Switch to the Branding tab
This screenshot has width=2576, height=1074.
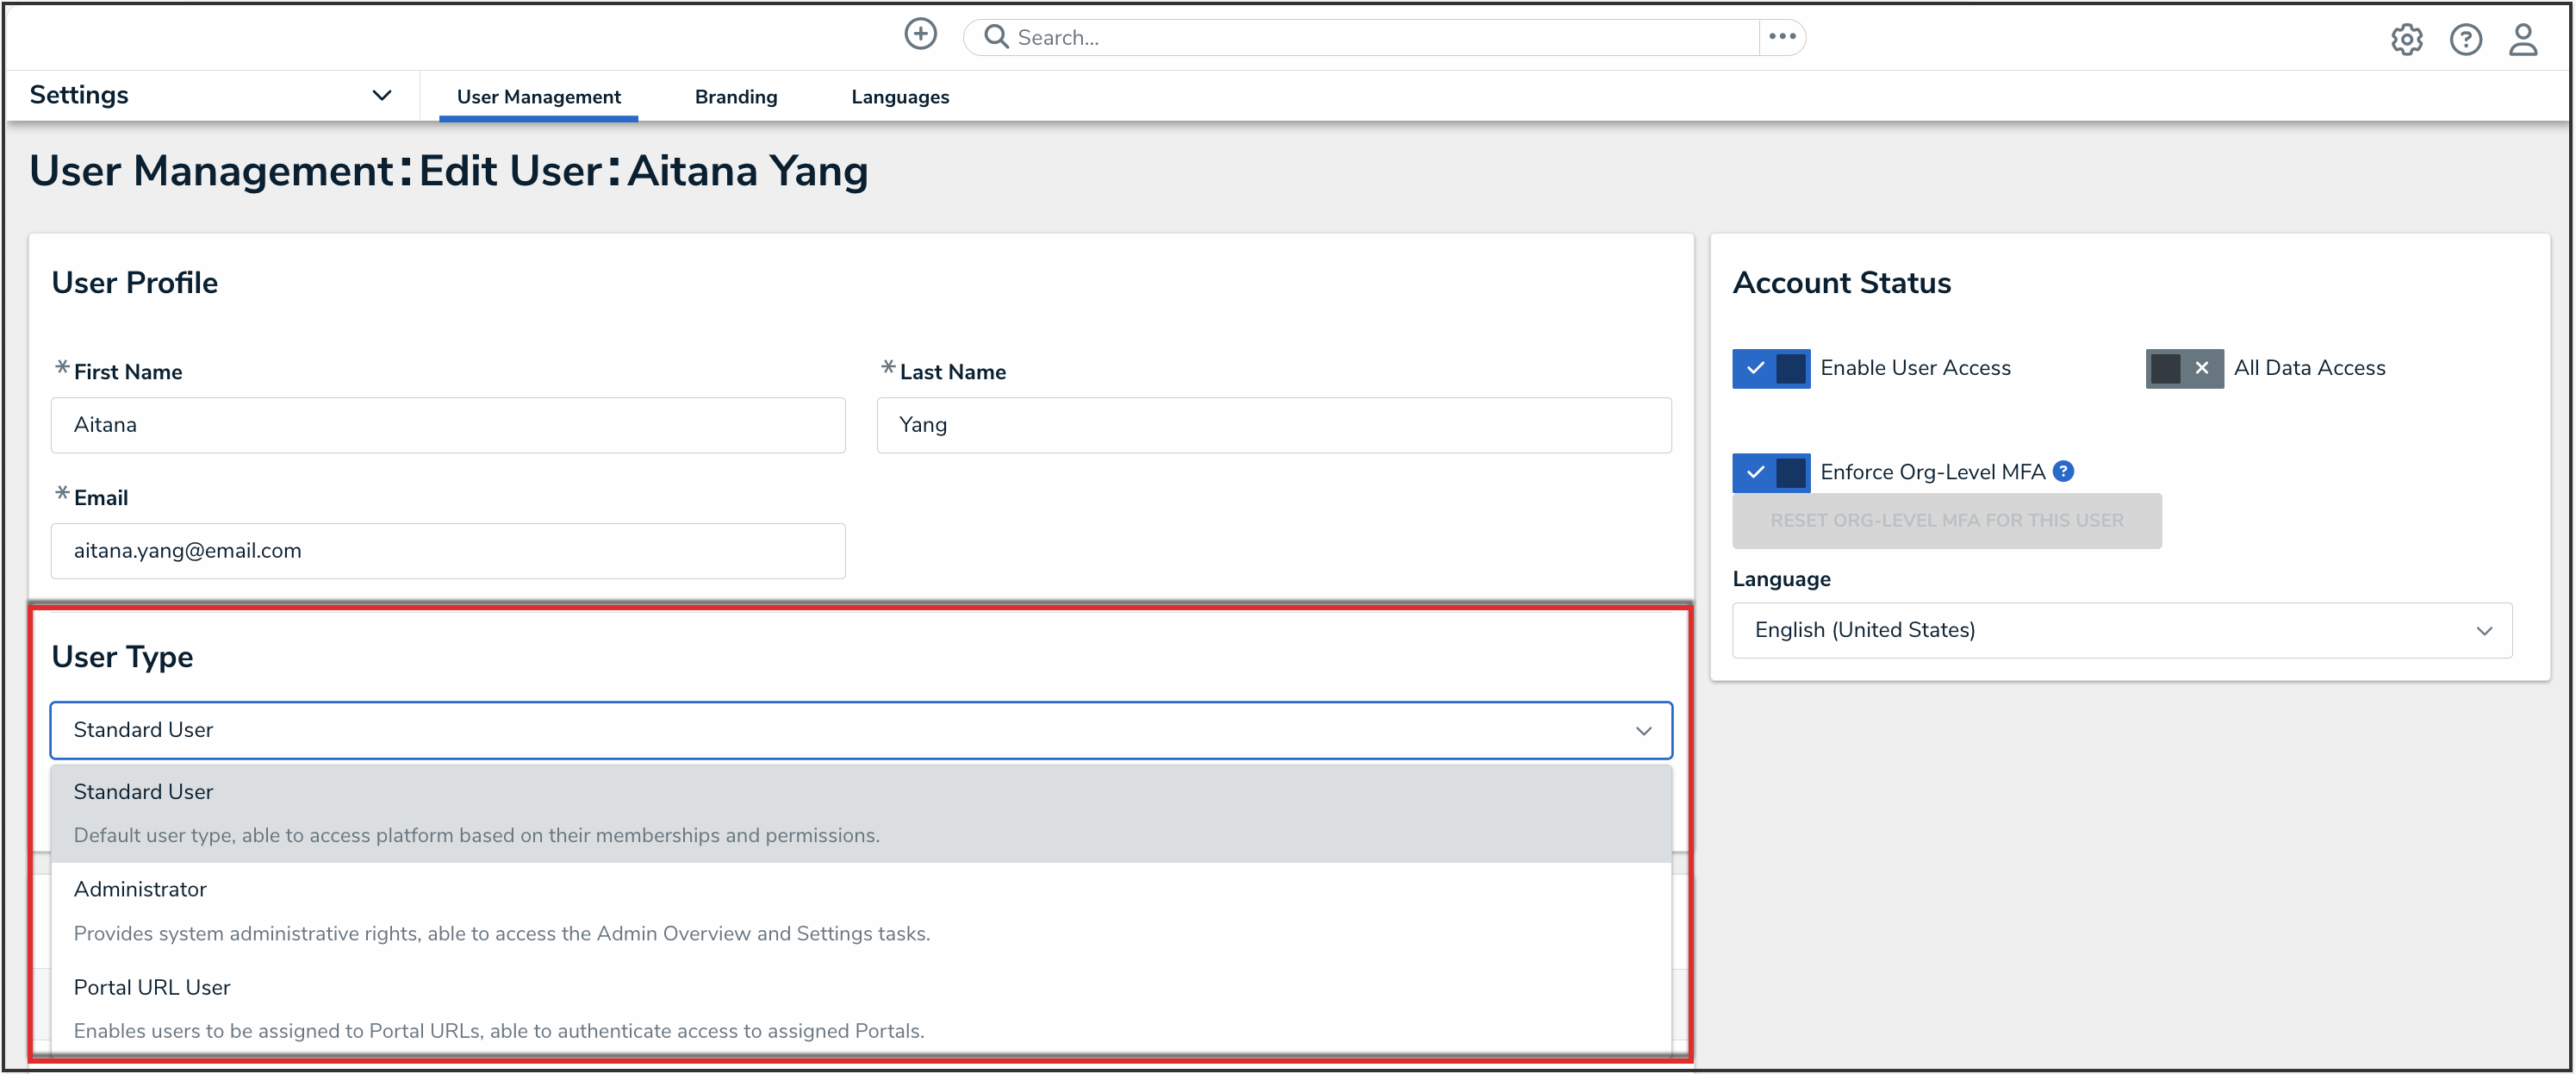735,97
